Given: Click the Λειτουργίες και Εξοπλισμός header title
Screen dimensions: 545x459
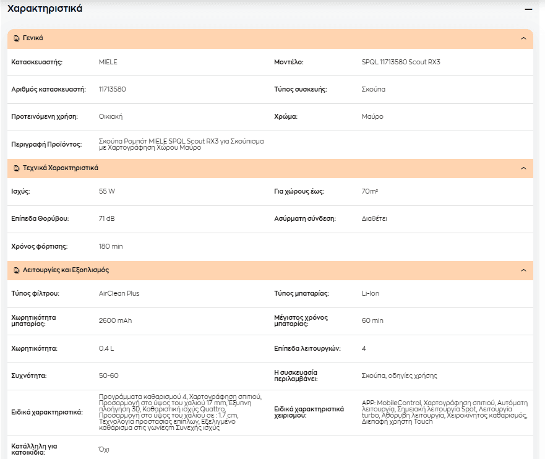Looking at the screenshot, I should pos(66,270).
